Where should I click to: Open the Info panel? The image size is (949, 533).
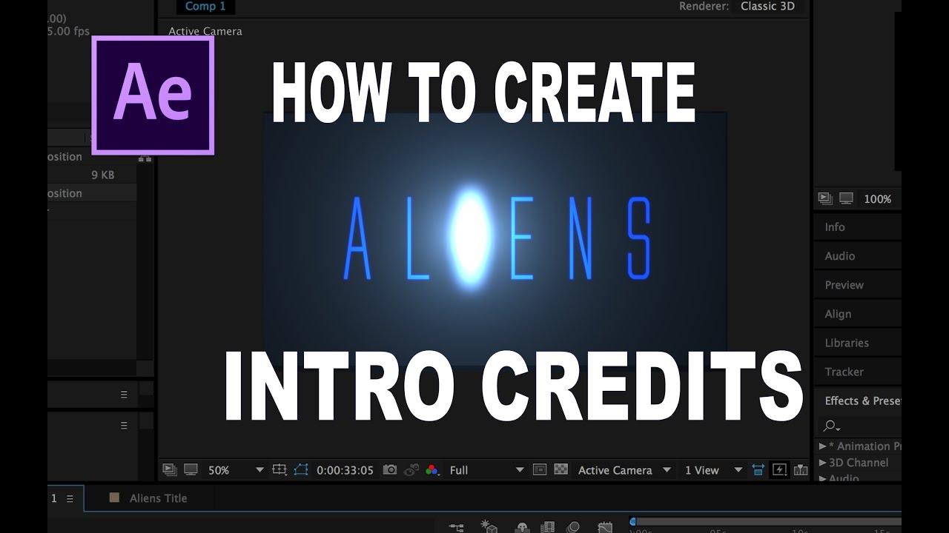click(835, 227)
